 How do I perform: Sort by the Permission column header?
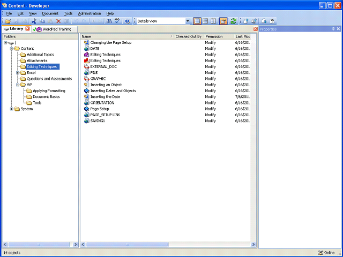(x=219, y=36)
